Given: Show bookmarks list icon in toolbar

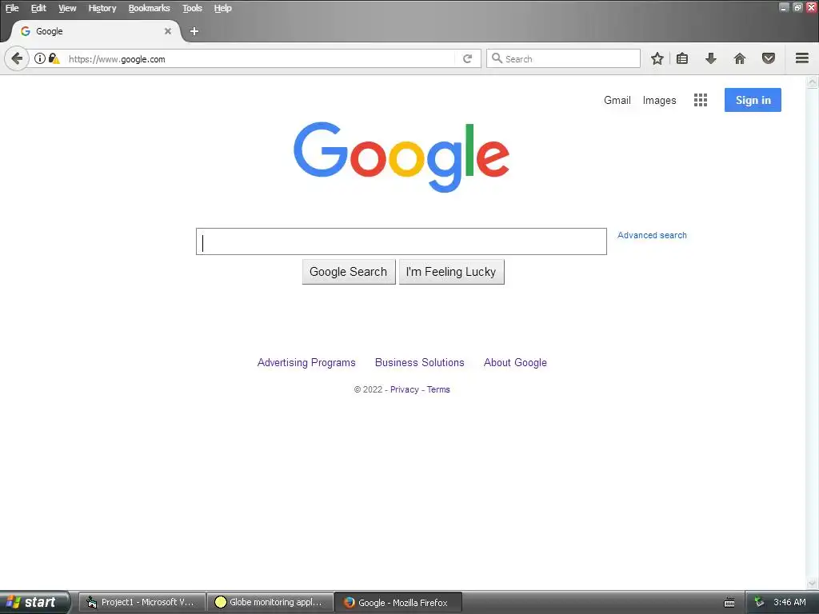Looking at the screenshot, I should (682, 58).
